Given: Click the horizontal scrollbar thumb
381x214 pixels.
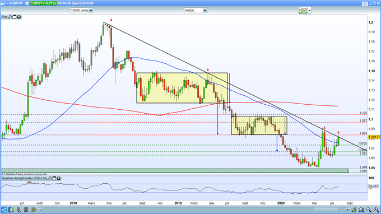Looking at the screenshot, I should [326, 210].
